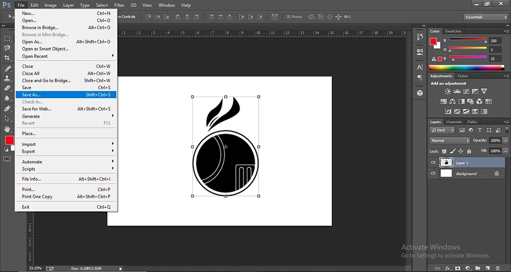
Task: Select the Spot Healing Brush tool
Action: 7,69
